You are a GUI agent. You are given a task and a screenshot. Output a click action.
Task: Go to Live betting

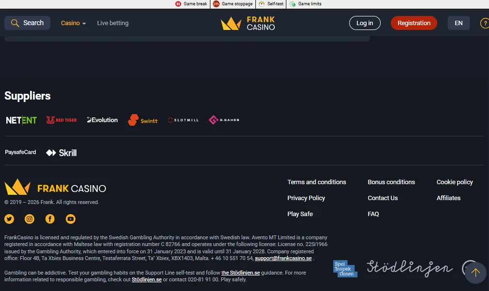tap(113, 23)
